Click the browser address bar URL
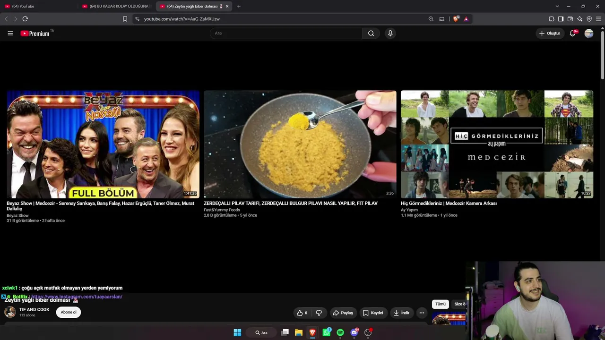 182,19
